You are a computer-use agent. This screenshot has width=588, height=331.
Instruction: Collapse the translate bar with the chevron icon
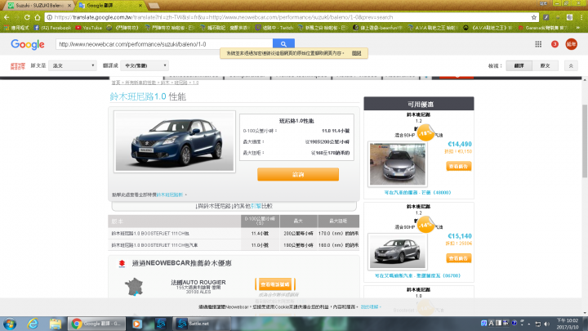[x=571, y=65]
